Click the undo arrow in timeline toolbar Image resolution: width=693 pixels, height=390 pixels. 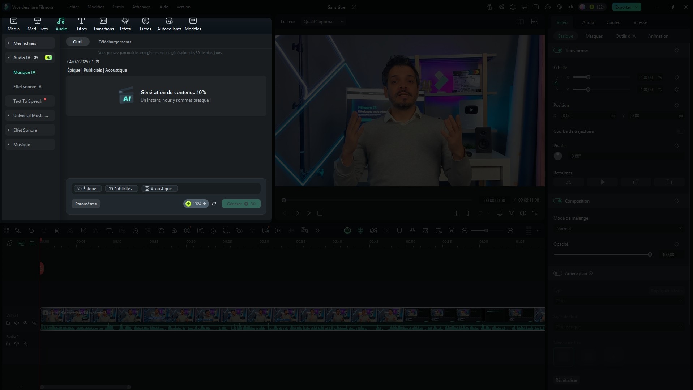31,230
